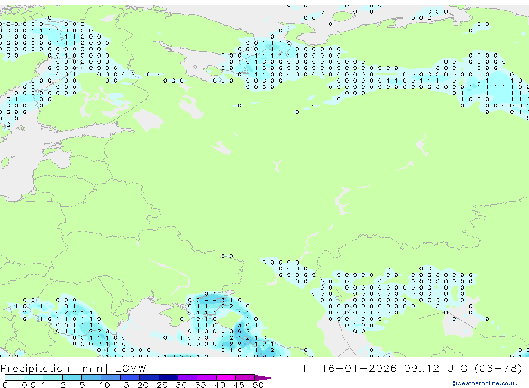This screenshot has width=529, height=388.
Task: Click the '30' legend scale label
Action: pos(181,385)
